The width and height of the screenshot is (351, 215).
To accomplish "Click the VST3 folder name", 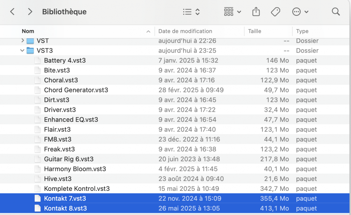I will 45,50.
